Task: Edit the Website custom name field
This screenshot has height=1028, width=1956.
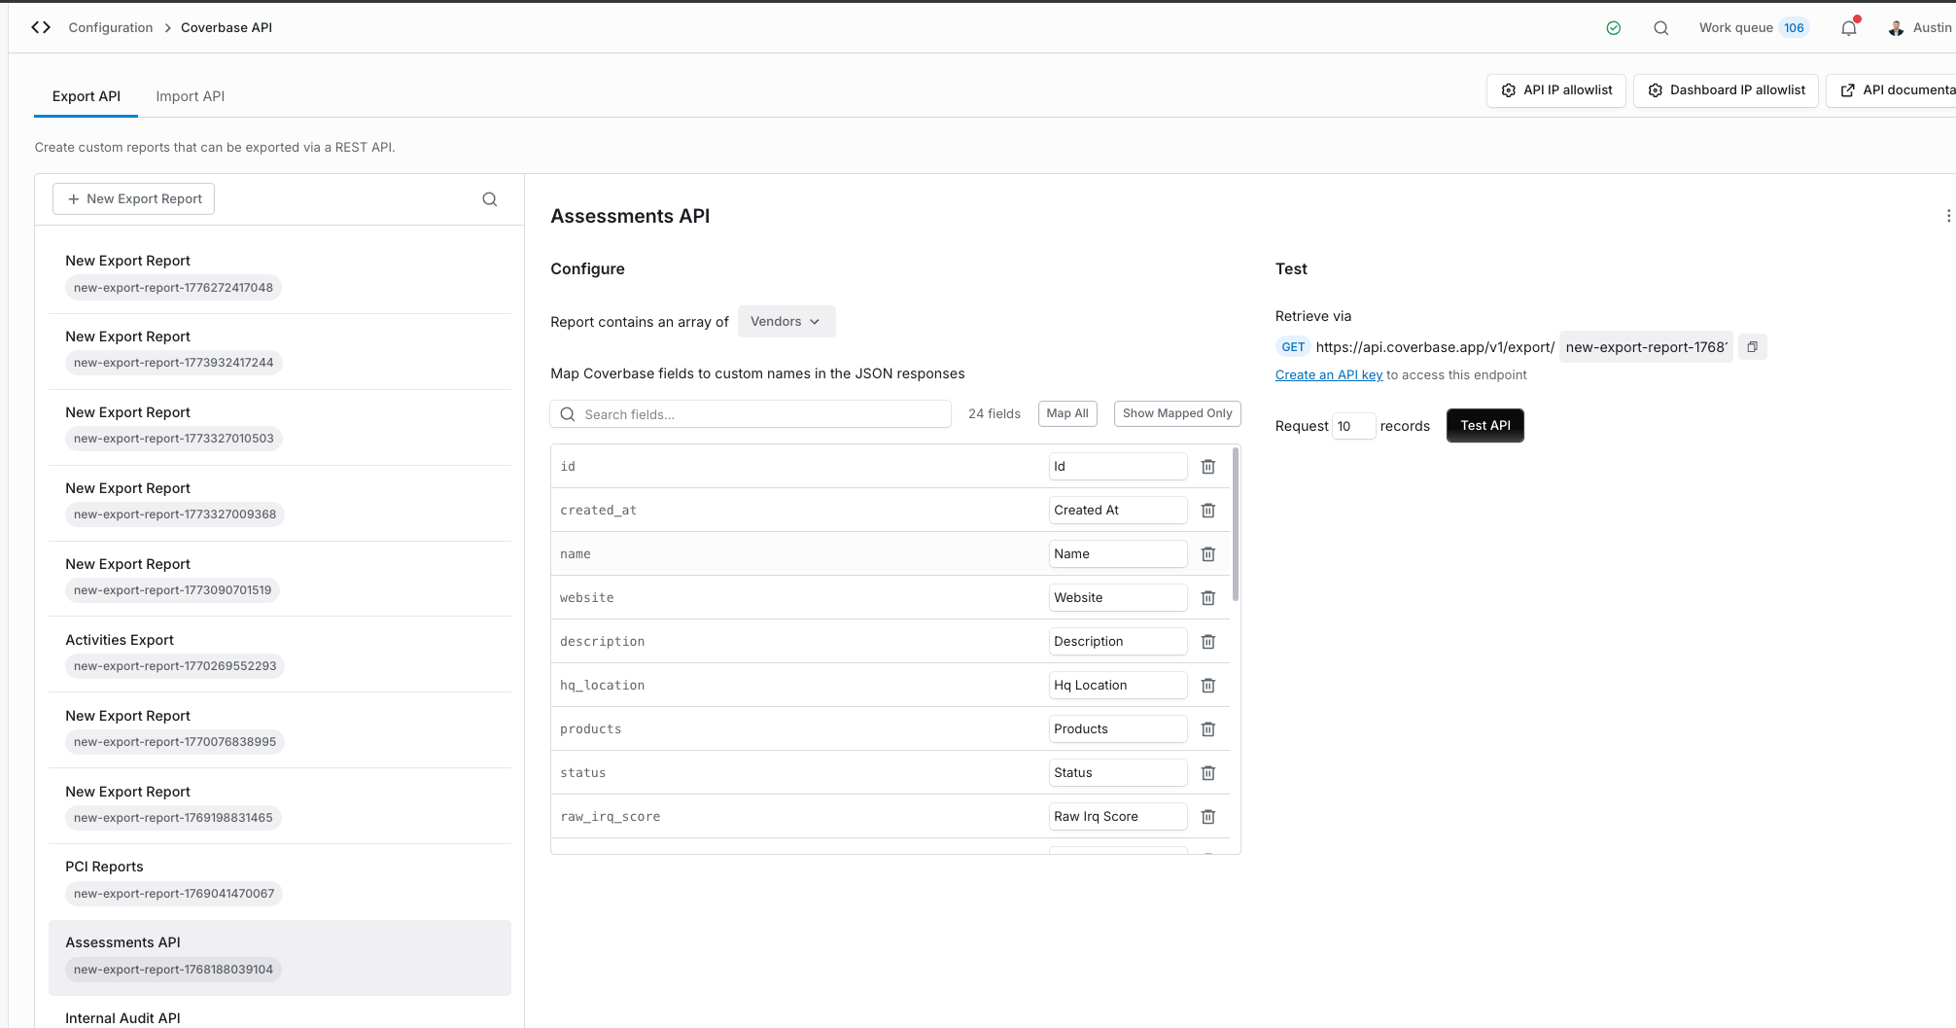Action: [1118, 598]
